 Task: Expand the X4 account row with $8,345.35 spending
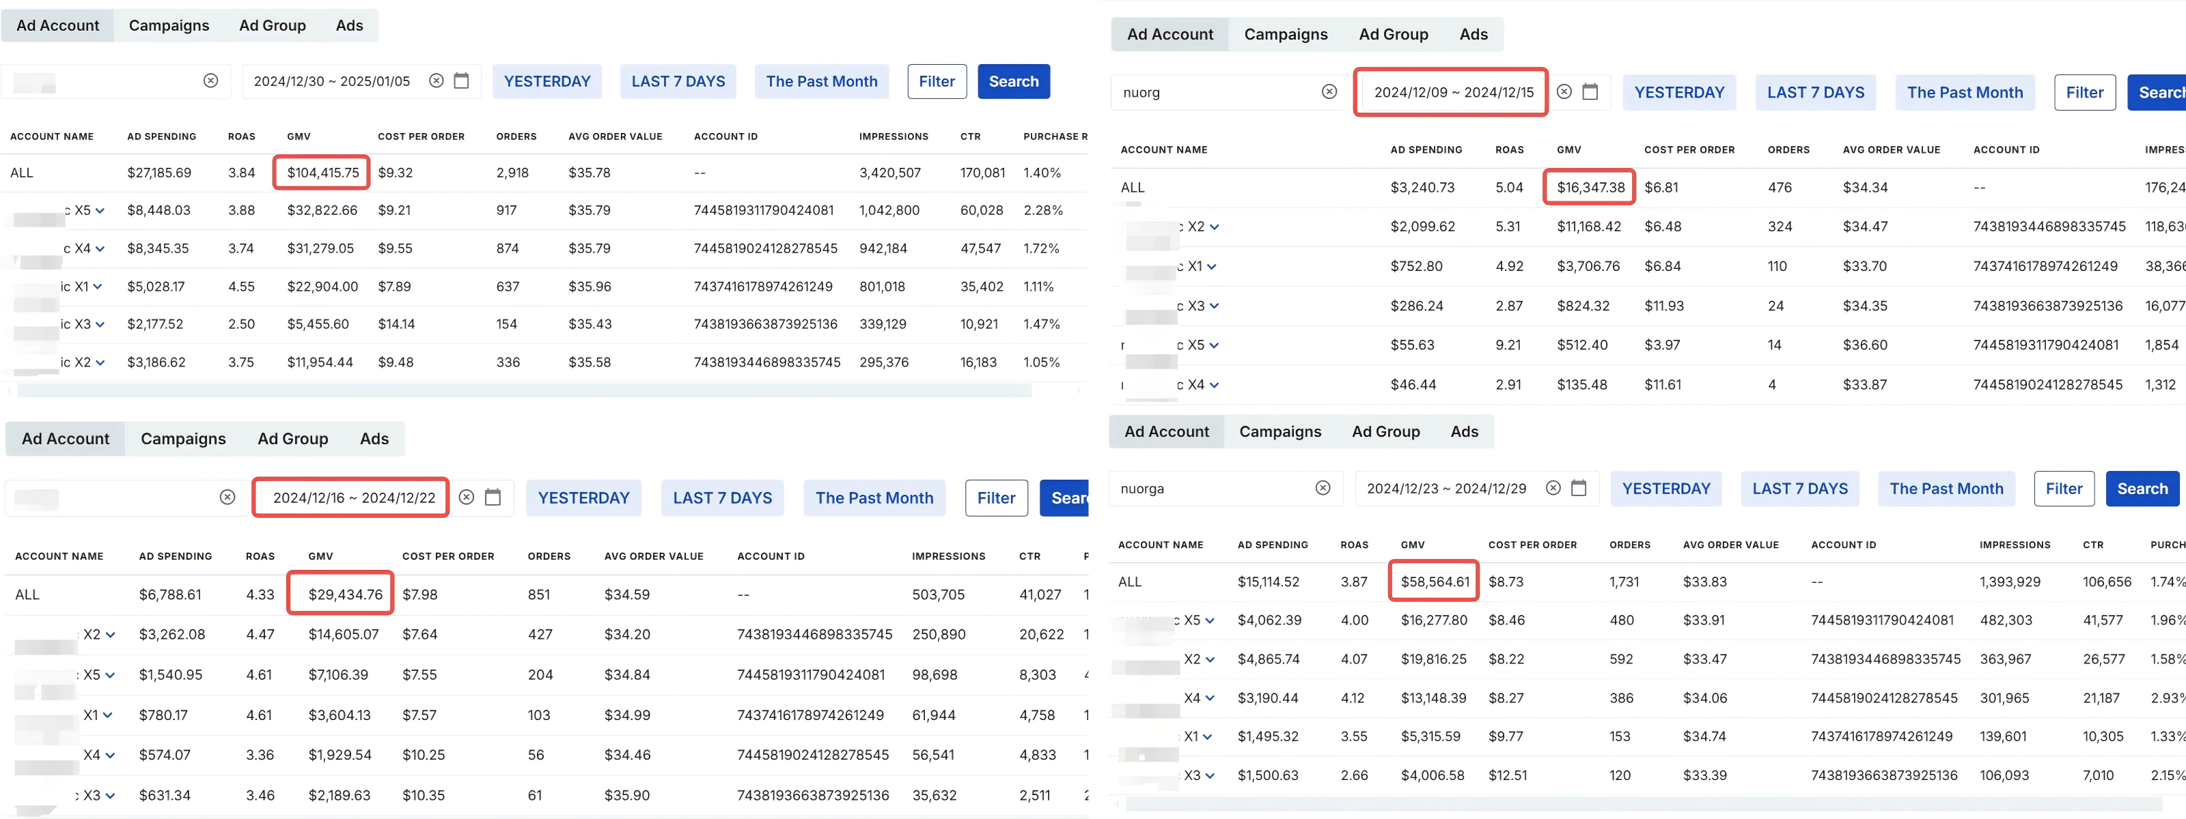pos(100,248)
